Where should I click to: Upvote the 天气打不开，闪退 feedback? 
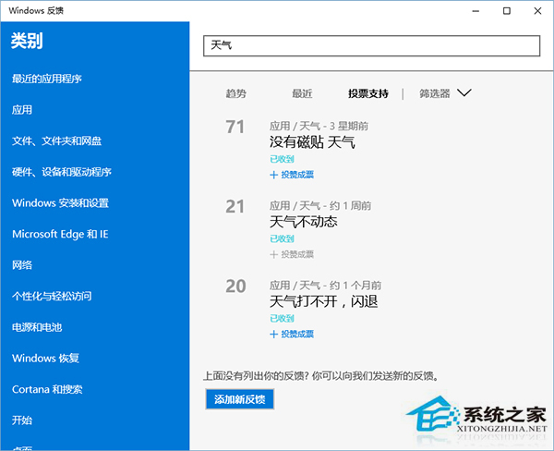[x=292, y=335]
